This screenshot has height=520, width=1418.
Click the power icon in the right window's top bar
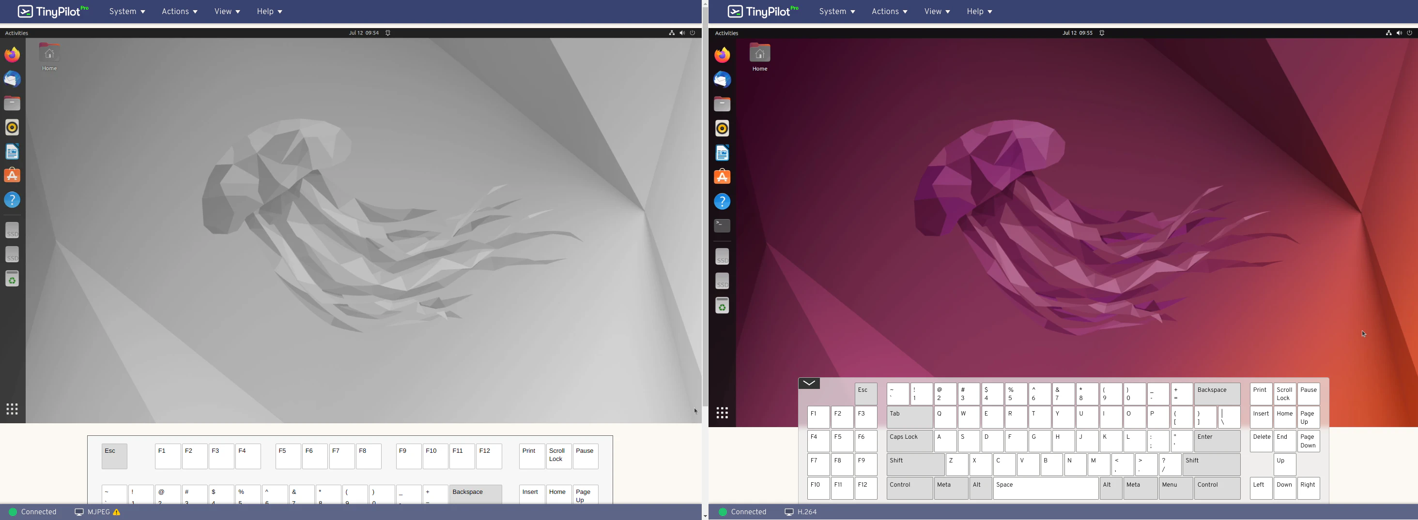pyautogui.click(x=1410, y=33)
